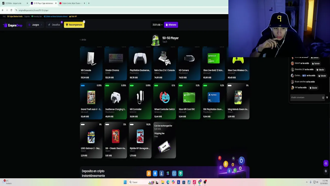The width and height of the screenshot is (330, 186).
Task: Select the Xbox Core Wireless Controller card
Action: pos(238,68)
